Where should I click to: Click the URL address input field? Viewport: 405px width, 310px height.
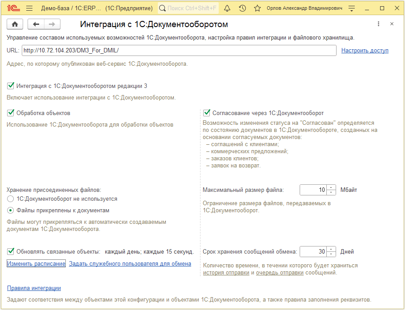coord(178,51)
